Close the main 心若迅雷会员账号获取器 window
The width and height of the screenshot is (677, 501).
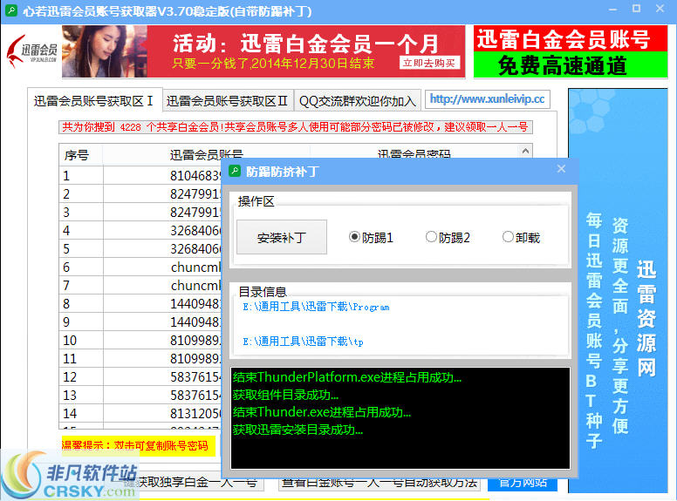pos(660,9)
